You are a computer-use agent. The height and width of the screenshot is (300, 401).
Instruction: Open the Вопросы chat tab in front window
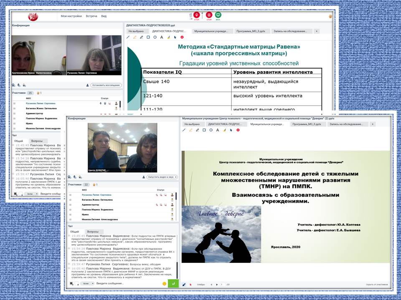point(93,232)
